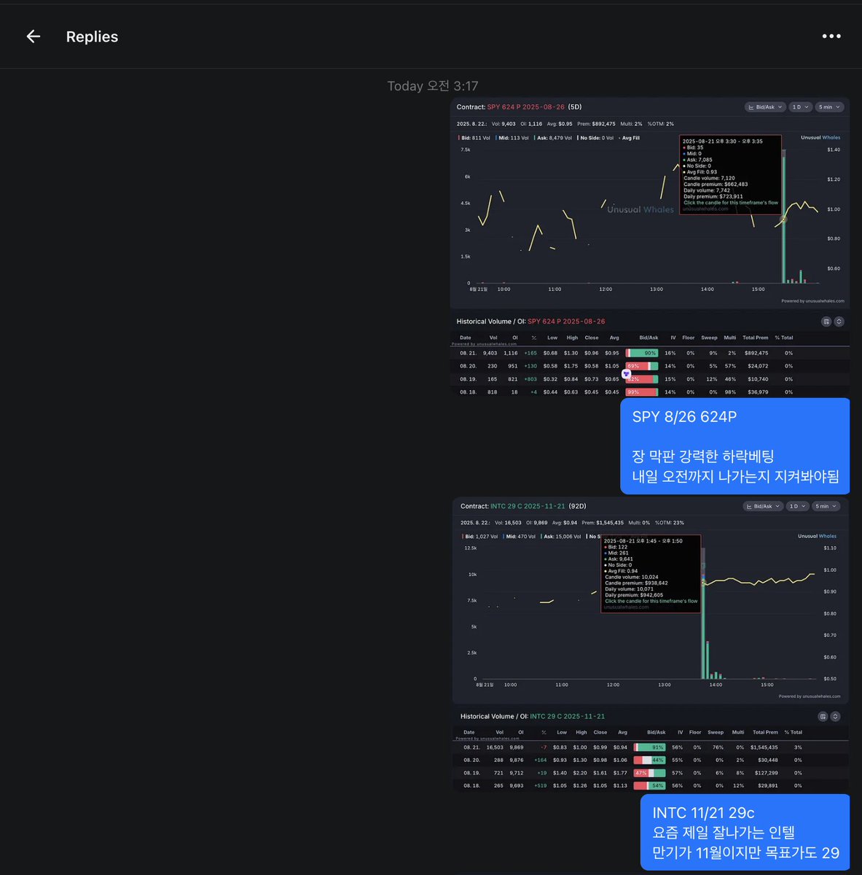Viewport: 862px width, 875px height.
Task: Open the Bid/Ask dropdown on the SPY chart
Action: tap(765, 106)
